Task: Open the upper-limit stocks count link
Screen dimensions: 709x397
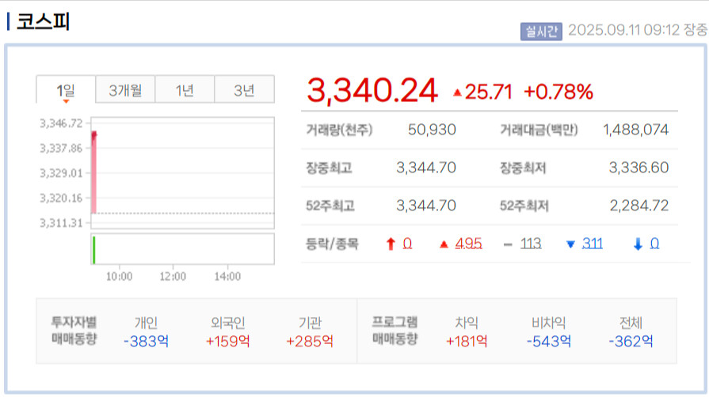Action: point(407,244)
